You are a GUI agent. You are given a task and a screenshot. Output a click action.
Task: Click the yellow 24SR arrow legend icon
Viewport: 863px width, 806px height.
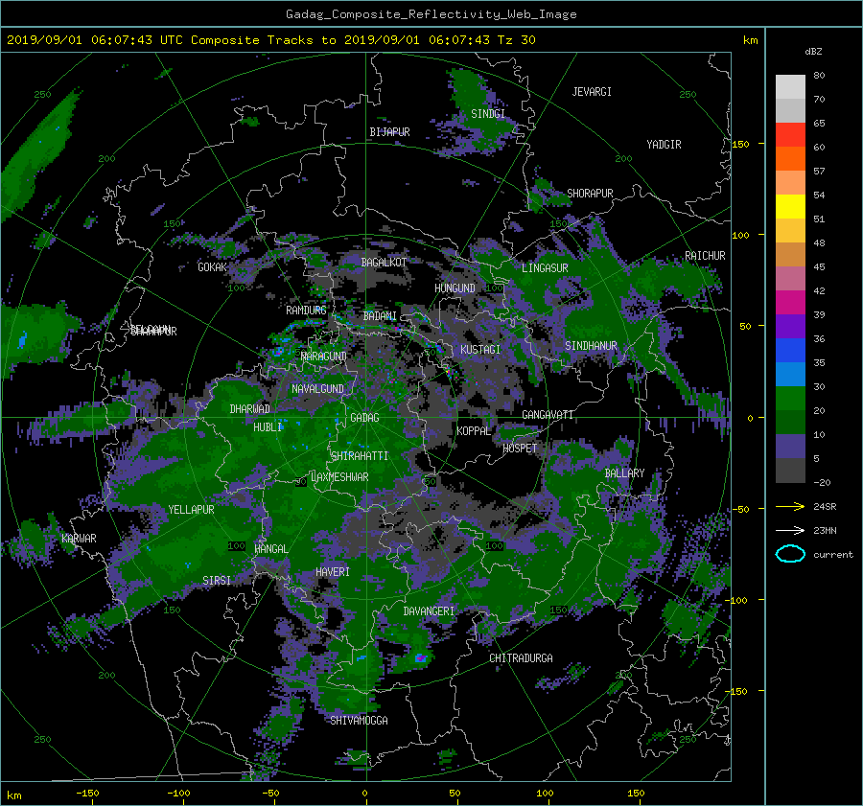790,506
